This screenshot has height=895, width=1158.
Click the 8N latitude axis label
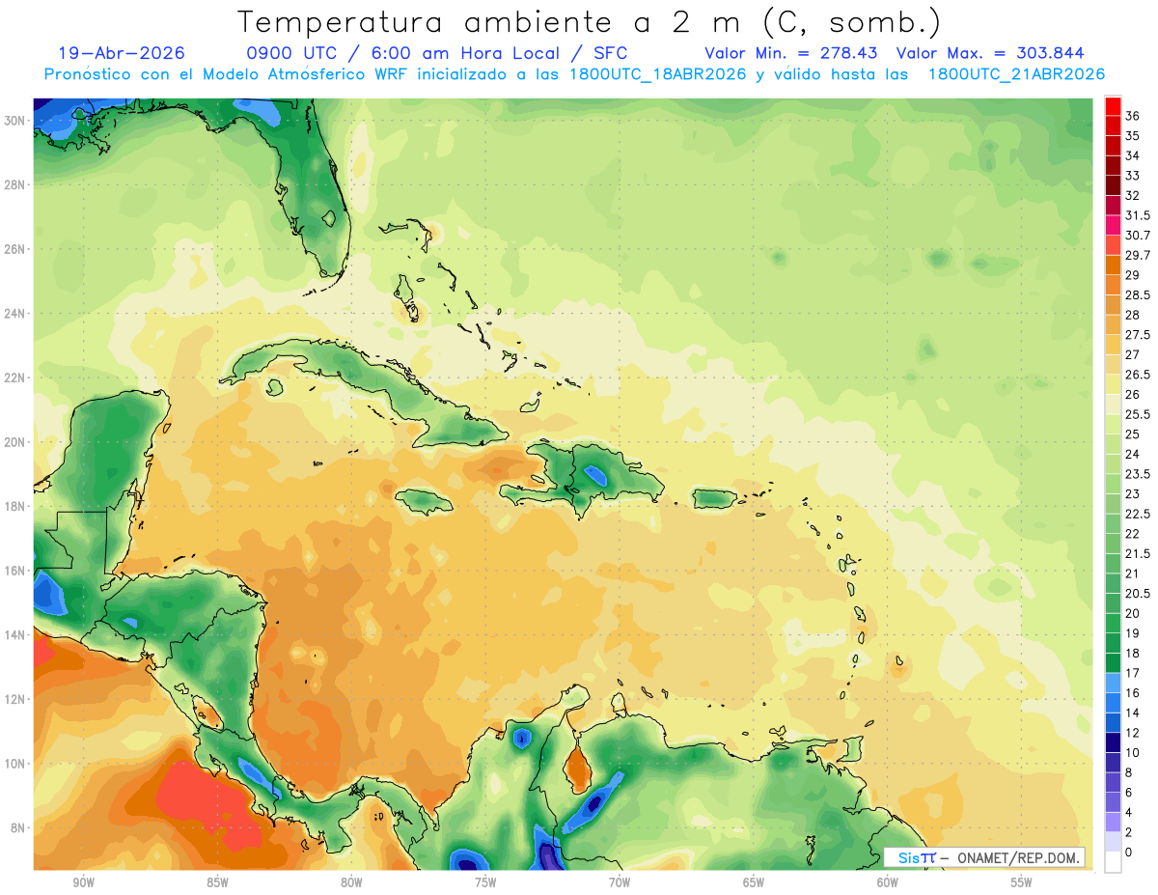pyautogui.click(x=18, y=827)
